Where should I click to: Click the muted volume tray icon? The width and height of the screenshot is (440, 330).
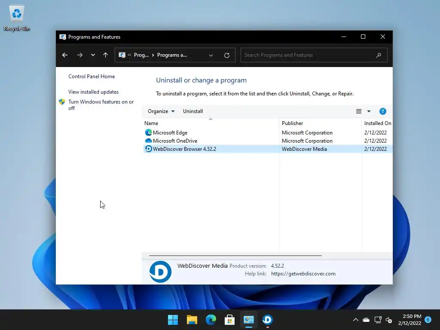pos(389,320)
